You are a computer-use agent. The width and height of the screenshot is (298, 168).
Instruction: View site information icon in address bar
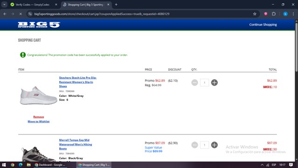[30, 14]
